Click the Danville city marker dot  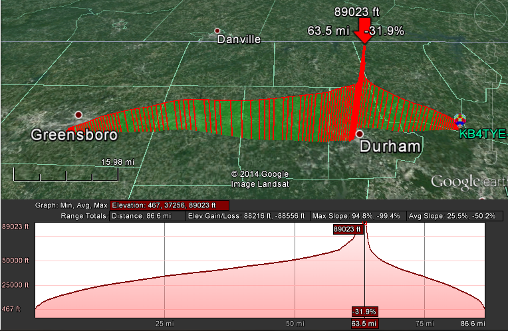click(217, 31)
